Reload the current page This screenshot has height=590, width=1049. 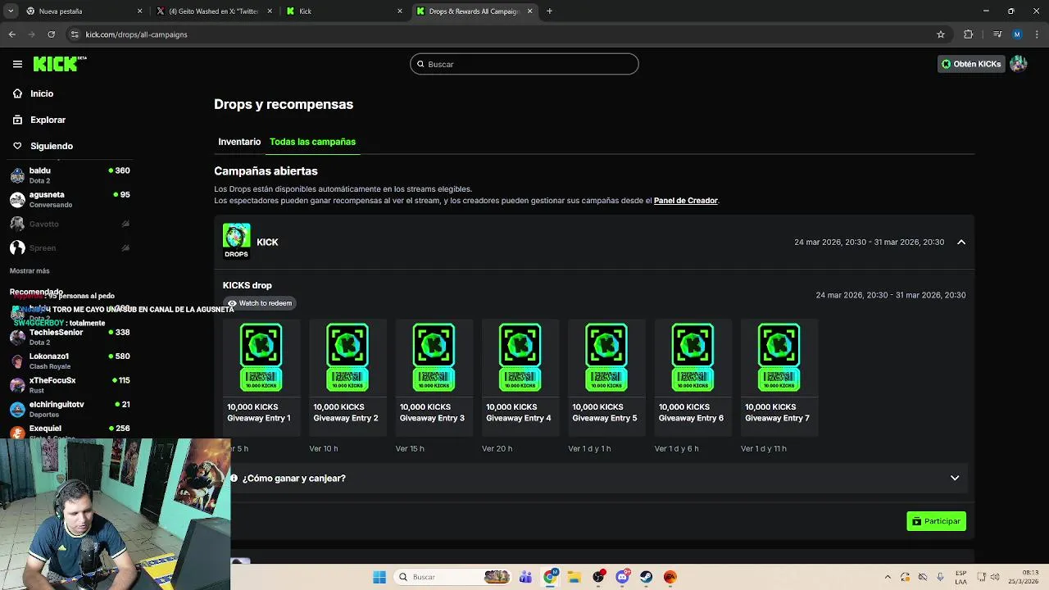51,34
